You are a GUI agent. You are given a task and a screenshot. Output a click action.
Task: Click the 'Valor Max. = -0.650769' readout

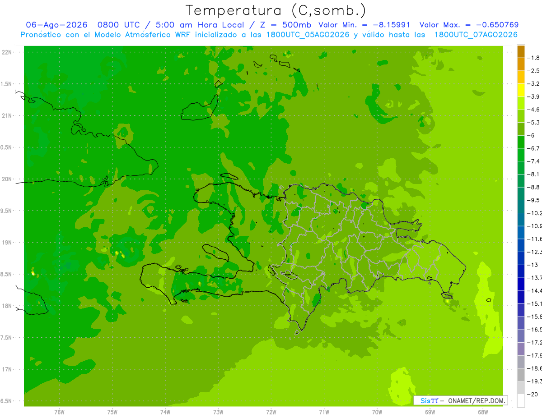coord(469,25)
